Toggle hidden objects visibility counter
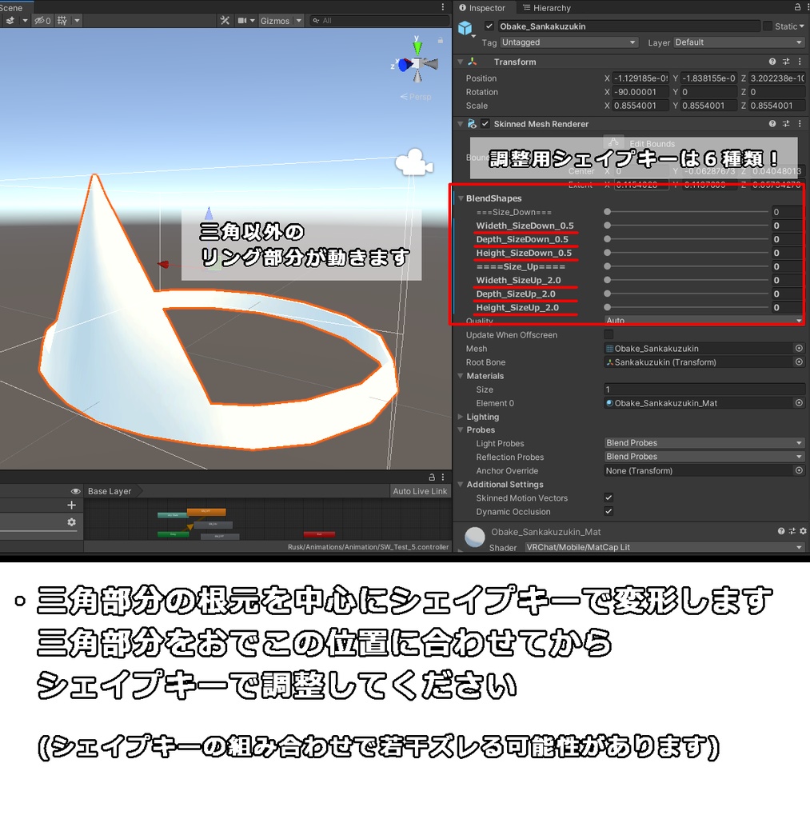This screenshot has height=819, width=810. pos(43,20)
